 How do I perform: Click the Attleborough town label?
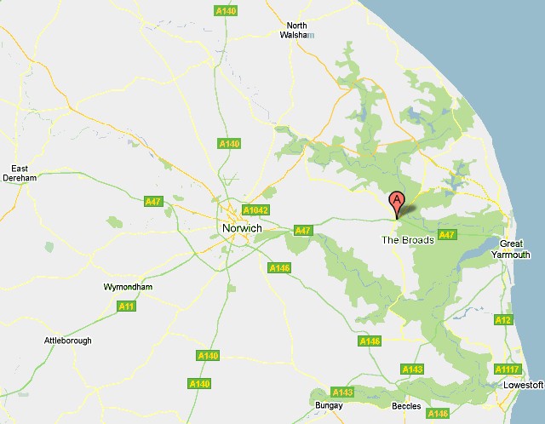68,341
